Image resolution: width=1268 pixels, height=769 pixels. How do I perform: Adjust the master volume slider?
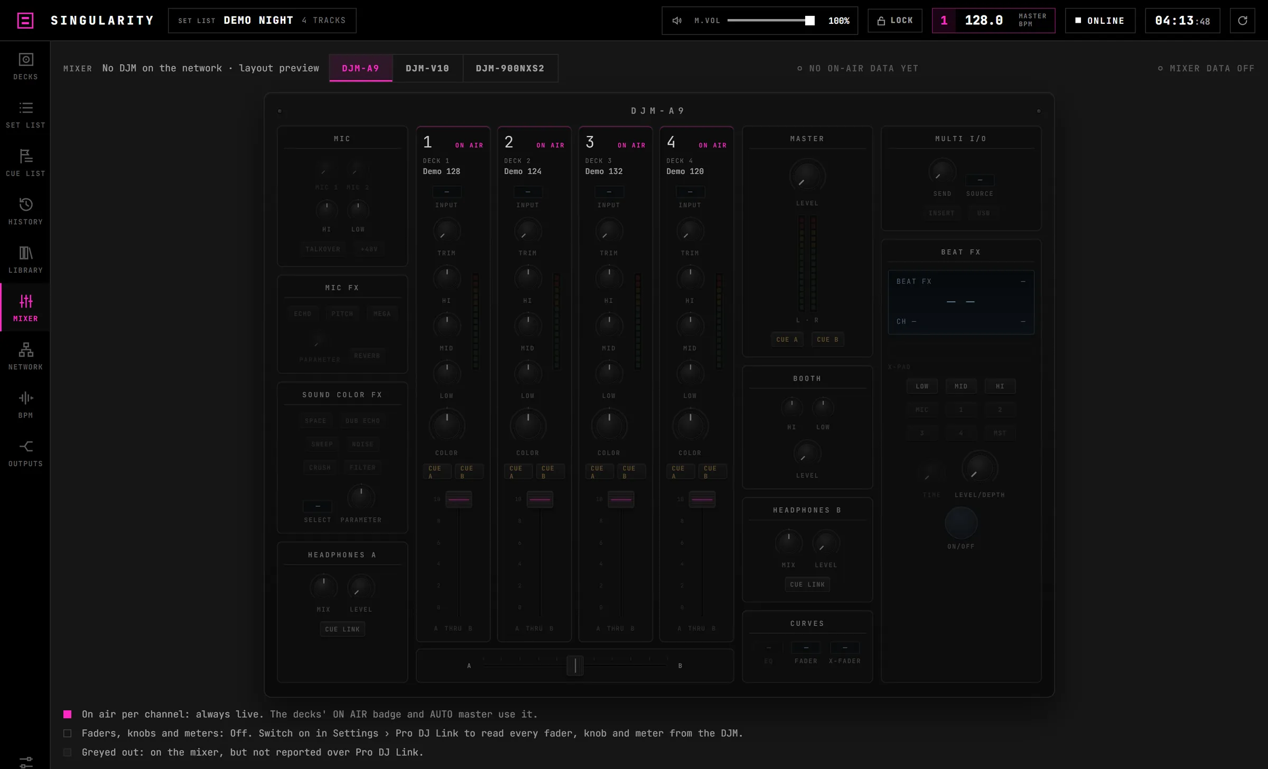[x=771, y=21]
